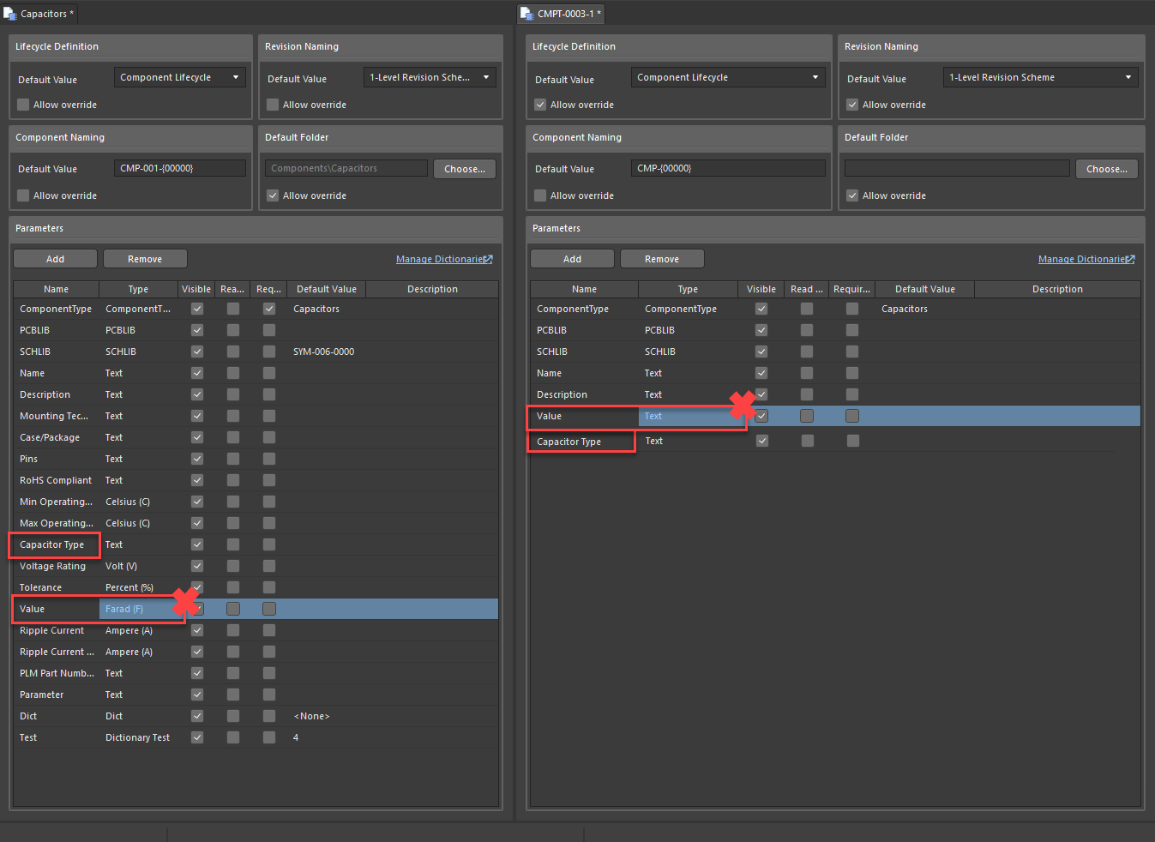Screen dimensions: 1155x842
Task: Toggle Read-only checkbox for Value in CMPT-0003-1
Action: (x=807, y=416)
